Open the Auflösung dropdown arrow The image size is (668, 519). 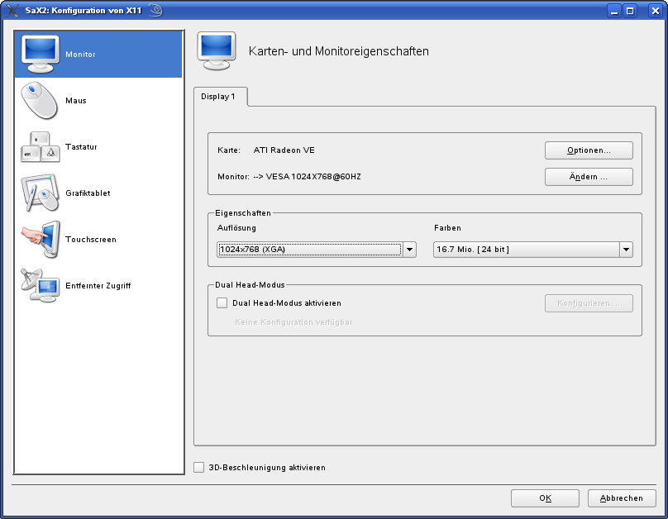pos(409,250)
